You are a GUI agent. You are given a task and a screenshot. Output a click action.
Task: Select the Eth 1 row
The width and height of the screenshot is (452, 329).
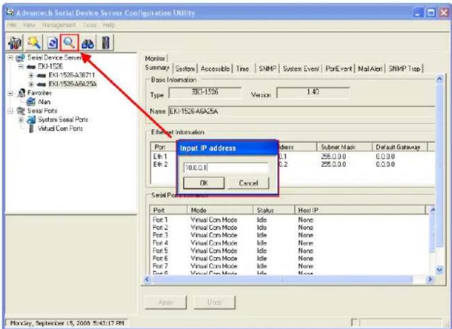click(293, 157)
